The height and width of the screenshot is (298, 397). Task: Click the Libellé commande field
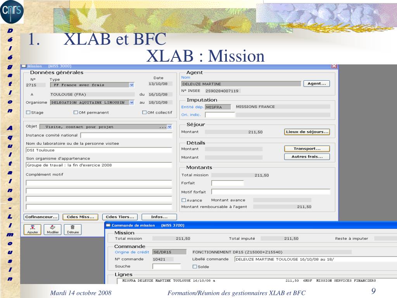point(316,259)
